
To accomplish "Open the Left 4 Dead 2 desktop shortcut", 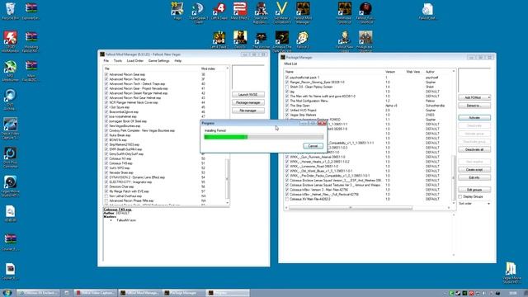I will pos(219,40).
